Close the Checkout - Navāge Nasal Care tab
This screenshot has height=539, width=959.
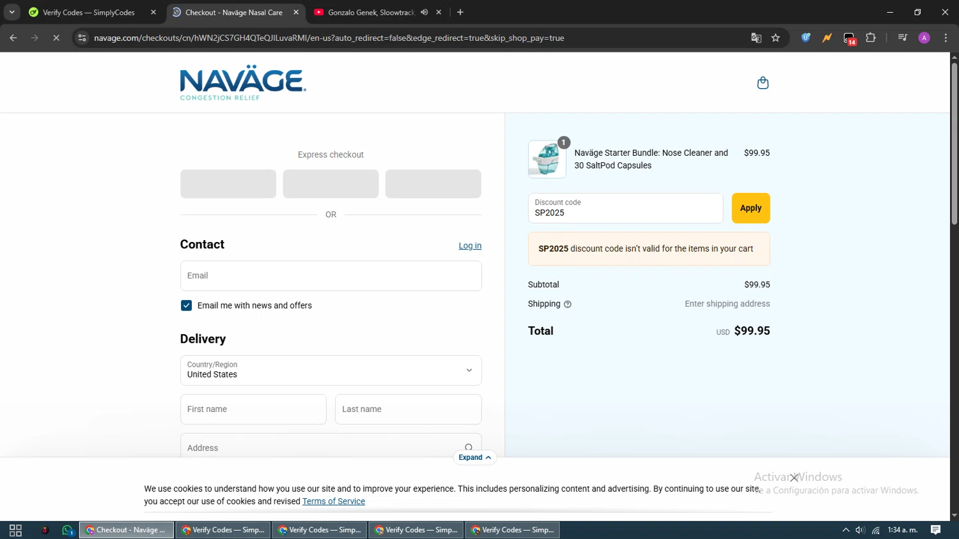coord(296,12)
